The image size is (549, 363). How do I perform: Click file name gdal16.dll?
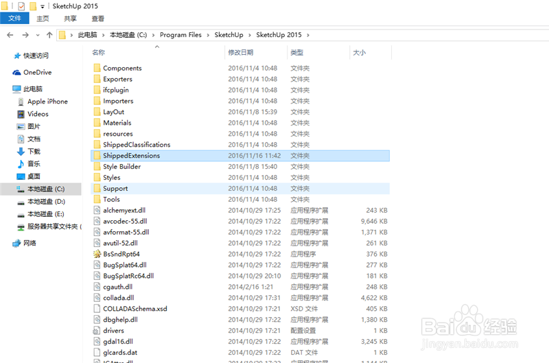coord(118,341)
